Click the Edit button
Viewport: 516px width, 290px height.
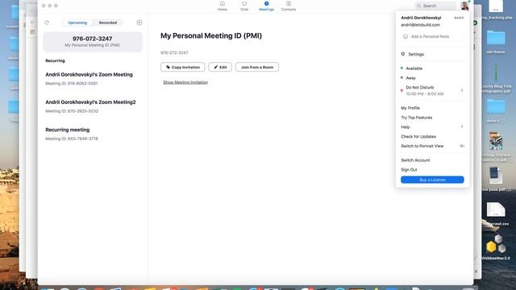coord(220,67)
